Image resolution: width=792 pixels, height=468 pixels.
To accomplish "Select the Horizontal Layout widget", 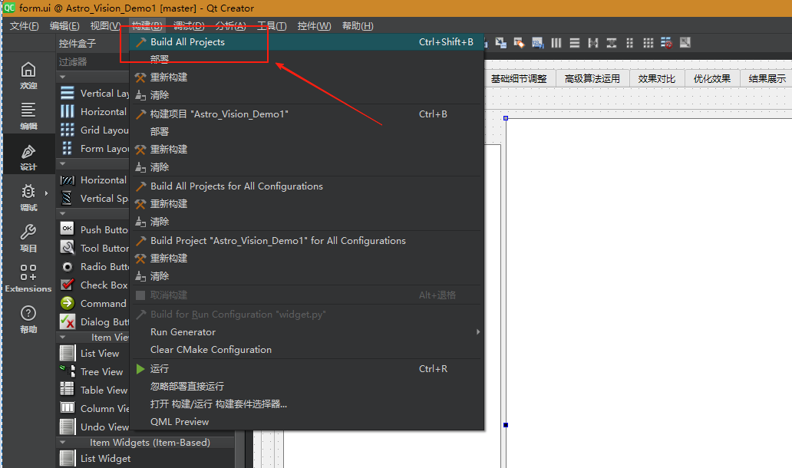I will click(x=94, y=111).
